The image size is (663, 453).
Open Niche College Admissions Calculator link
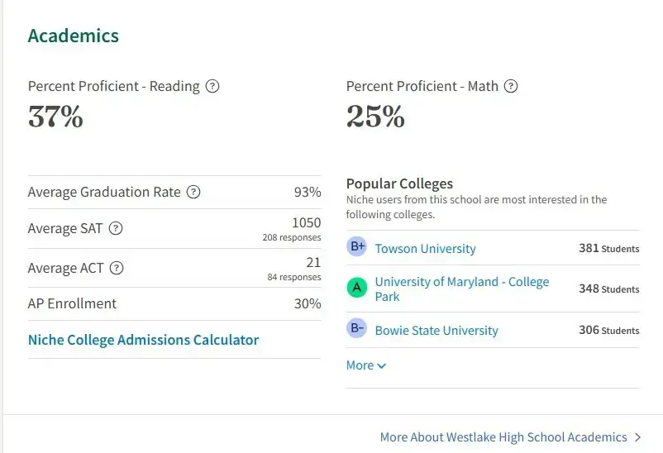click(143, 340)
